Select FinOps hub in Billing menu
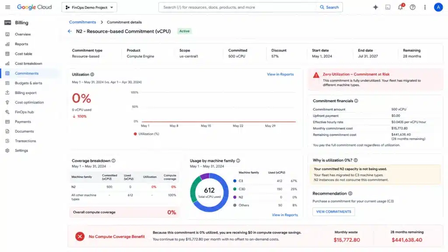The width and height of the screenshot is (448, 252). pyautogui.click(x=24, y=112)
